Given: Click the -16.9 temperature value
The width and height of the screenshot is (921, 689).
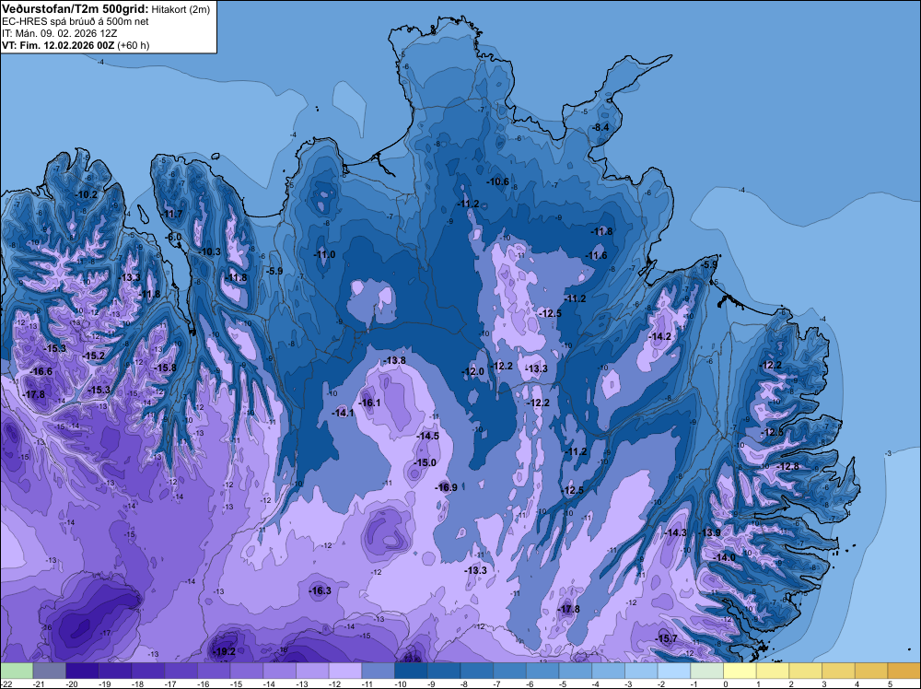Looking at the screenshot, I should coord(446,487).
